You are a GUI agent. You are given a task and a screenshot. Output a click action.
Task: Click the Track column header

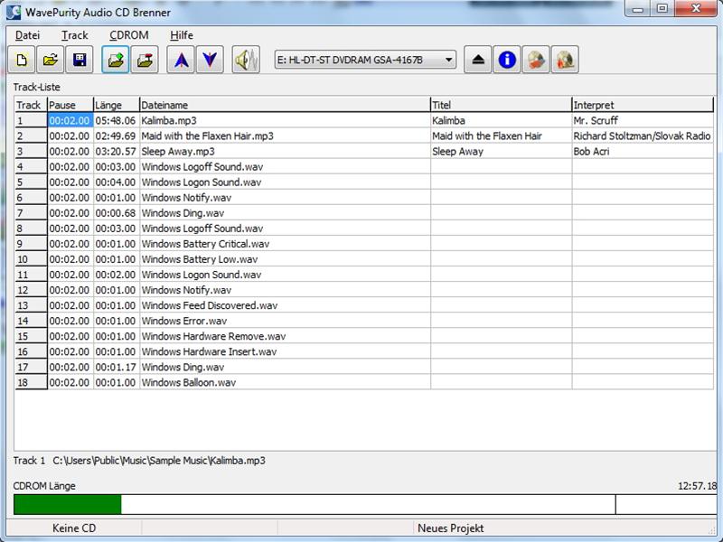click(32, 105)
